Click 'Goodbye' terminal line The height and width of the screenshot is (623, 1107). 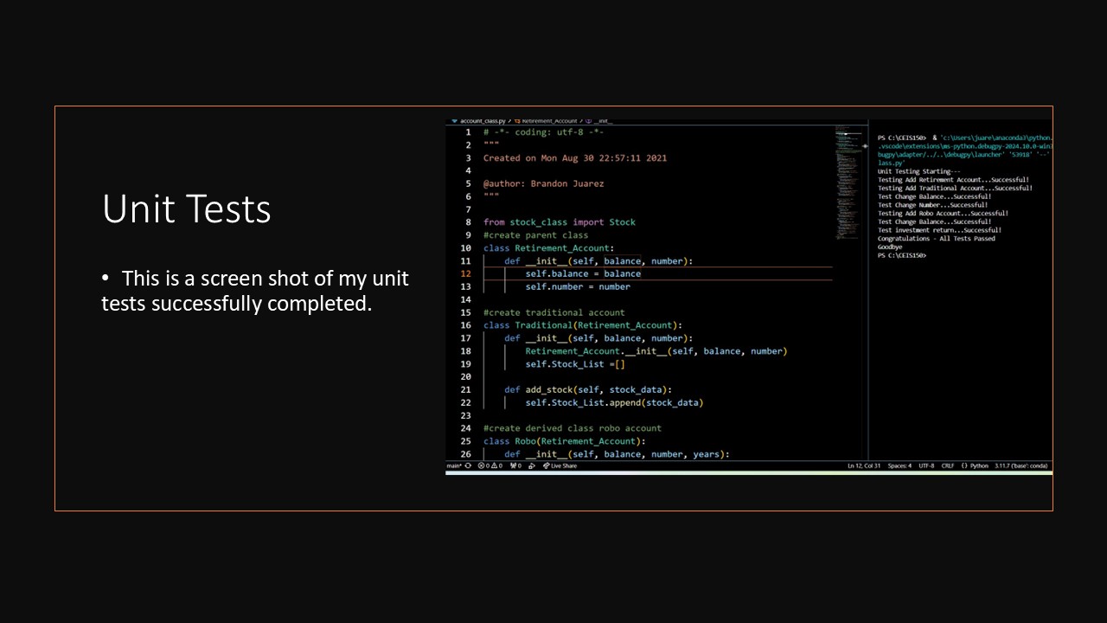890,247
